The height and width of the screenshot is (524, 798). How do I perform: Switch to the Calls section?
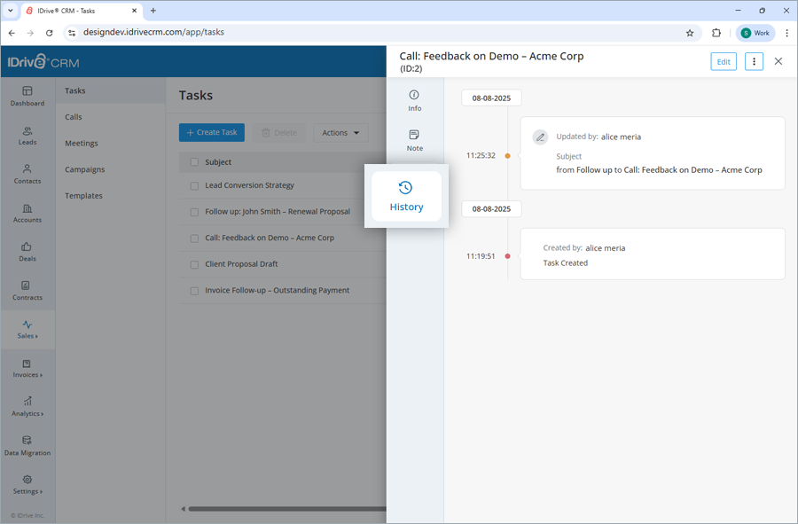pos(74,116)
